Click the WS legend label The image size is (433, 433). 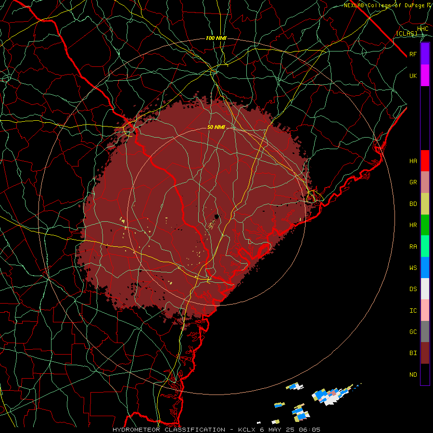413,268
